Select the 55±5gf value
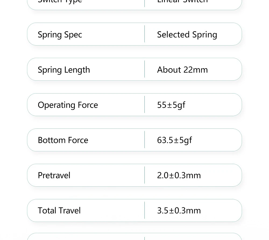269x240 pixels. [x=171, y=105]
